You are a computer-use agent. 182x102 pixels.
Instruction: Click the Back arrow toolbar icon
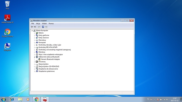[32, 27]
